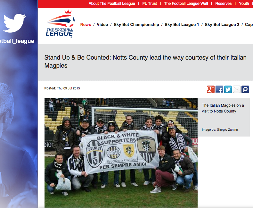Open Sky Bet Championship menu item

136,25
